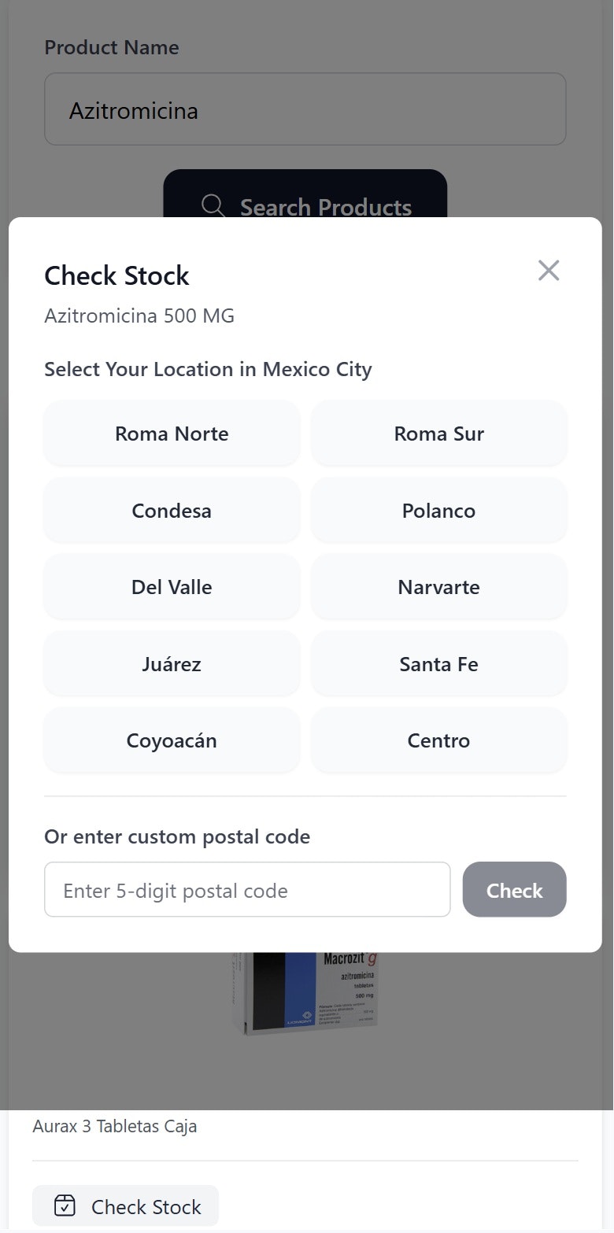Choose the Narvarte location

438,587
